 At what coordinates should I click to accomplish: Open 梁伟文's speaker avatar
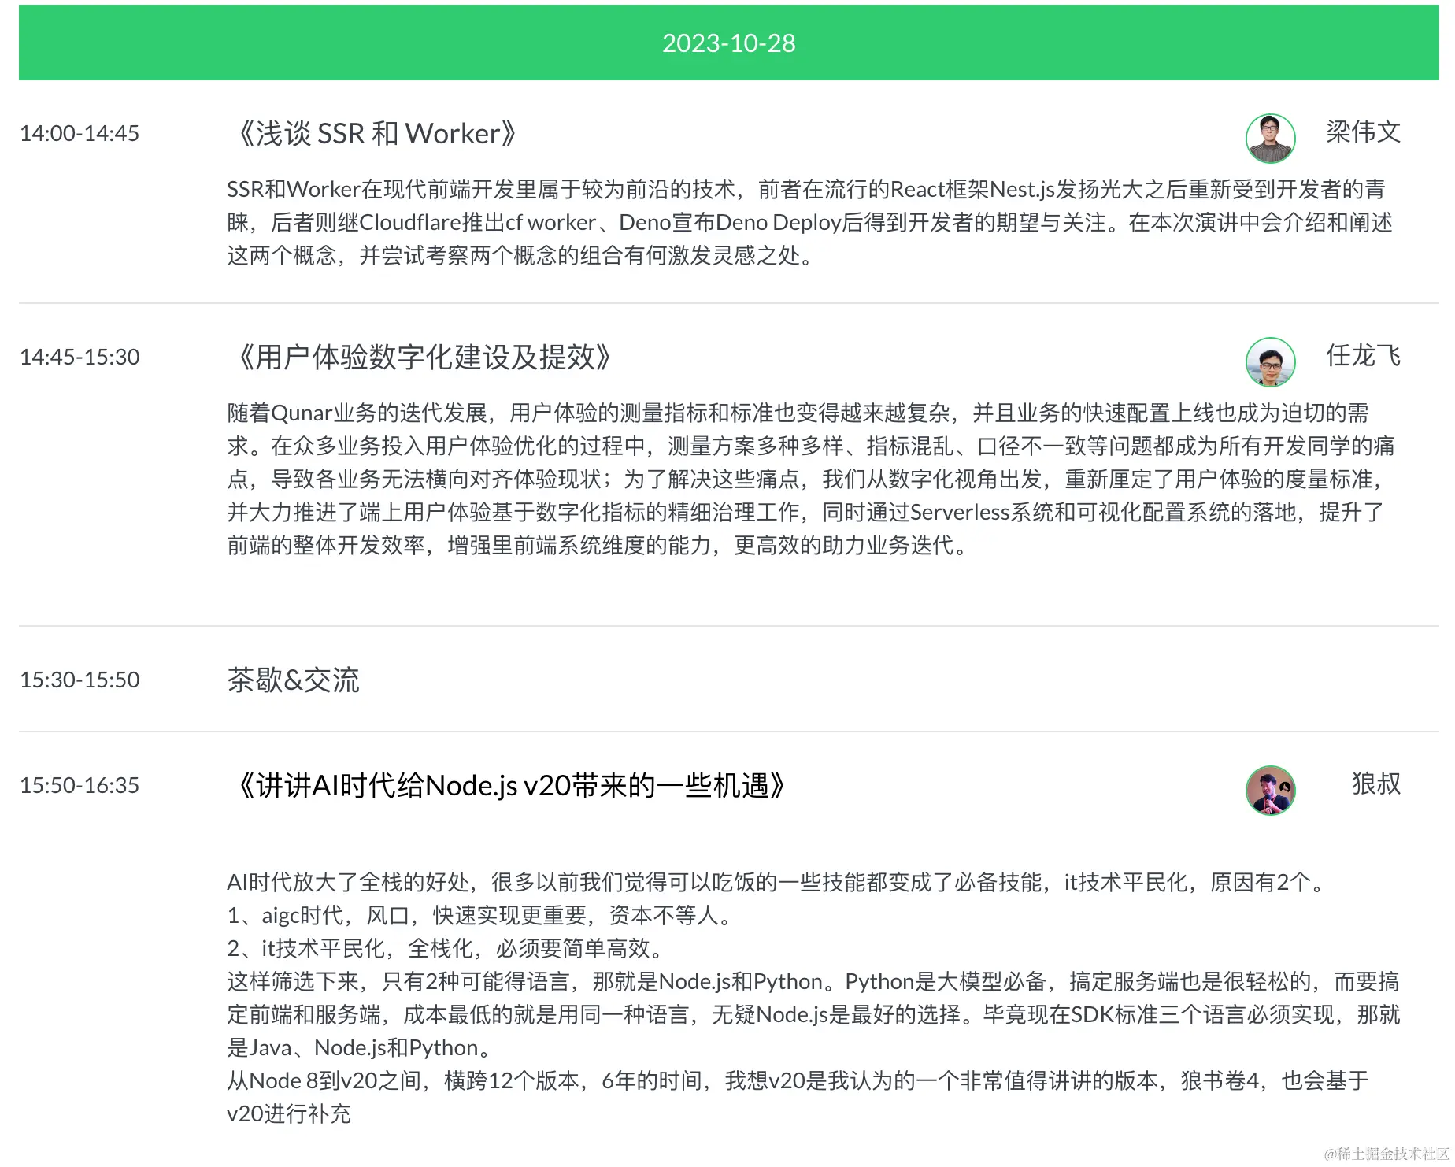coord(1270,139)
